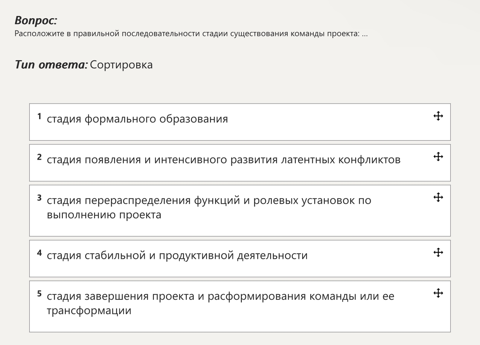Click number 4 badge in fourth item
Viewport: 480px width, 345px height.
point(39,253)
